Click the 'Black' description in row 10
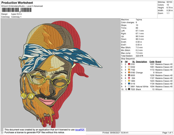This screenshot has height=135, width=174. [x=138, y=89]
